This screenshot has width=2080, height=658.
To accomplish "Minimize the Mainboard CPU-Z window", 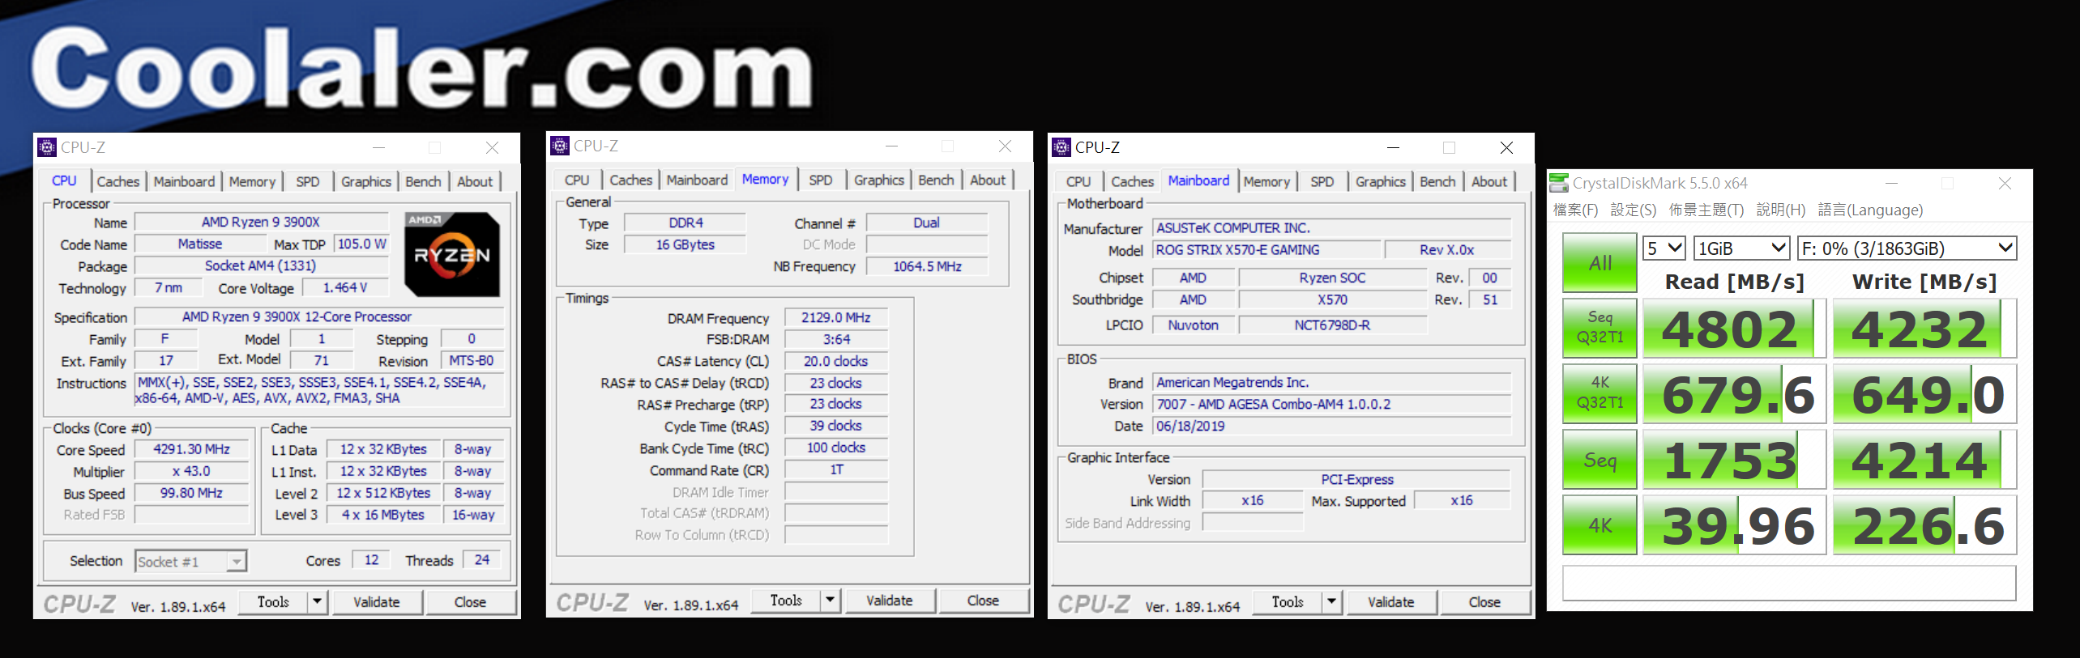I will [x=1393, y=147].
